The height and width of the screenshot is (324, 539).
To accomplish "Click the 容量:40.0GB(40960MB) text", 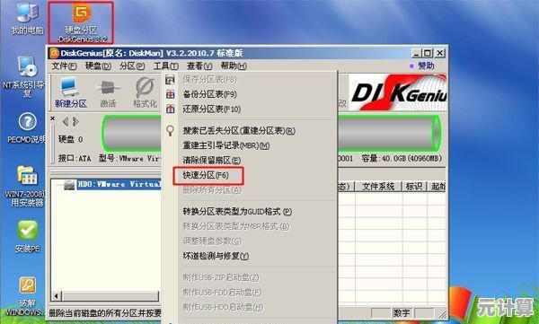I will [402, 159].
